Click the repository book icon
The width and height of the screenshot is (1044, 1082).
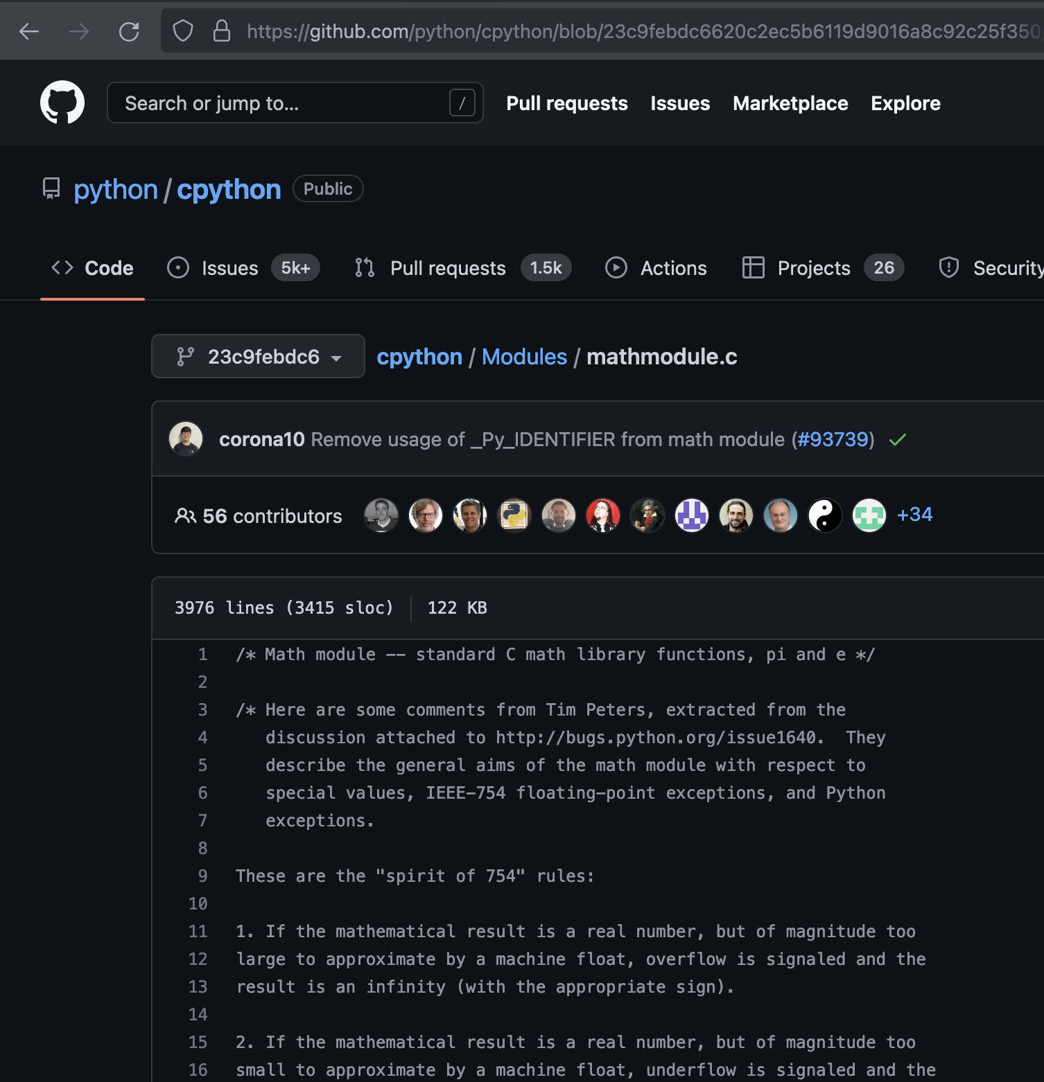pyautogui.click(x=51, y=188)
